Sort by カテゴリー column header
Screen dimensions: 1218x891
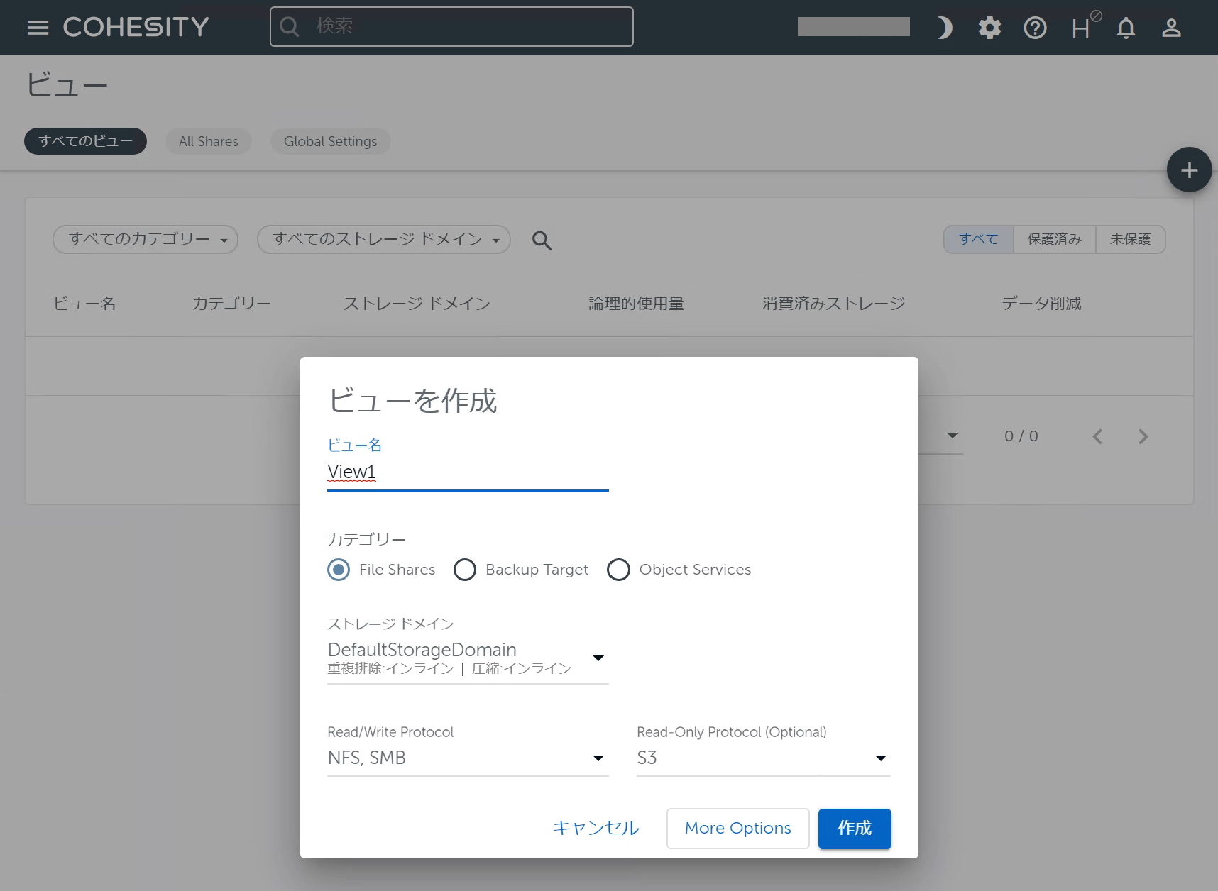point(231,304)
